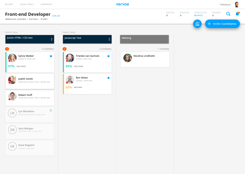Screen dimensions: 245x174
Task: Select Junior HTML / CSS test column header
Action: tap(30, 39)
